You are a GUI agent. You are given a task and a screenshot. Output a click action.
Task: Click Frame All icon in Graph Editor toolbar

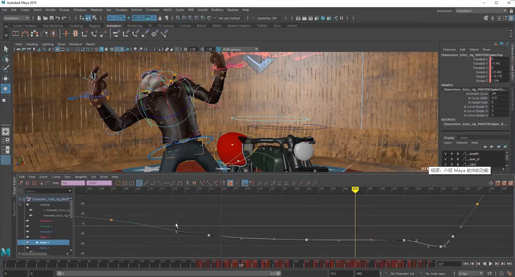118,183
